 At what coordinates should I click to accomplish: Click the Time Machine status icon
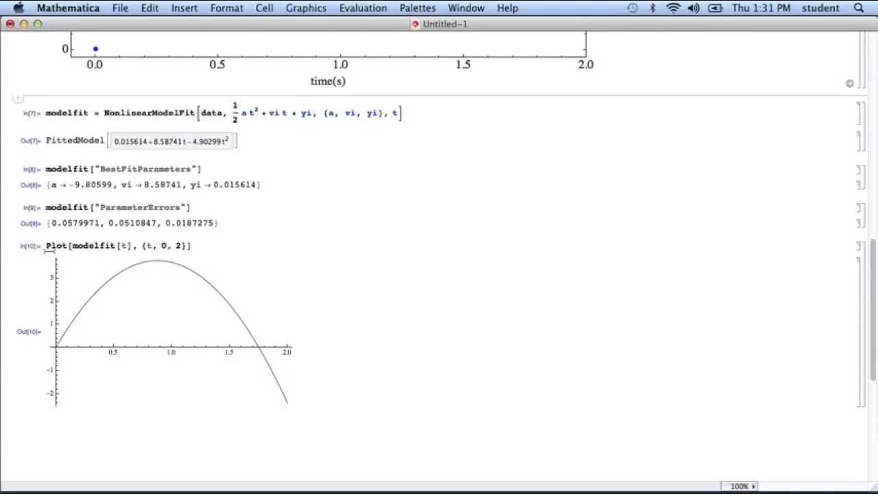pos(632,8)
